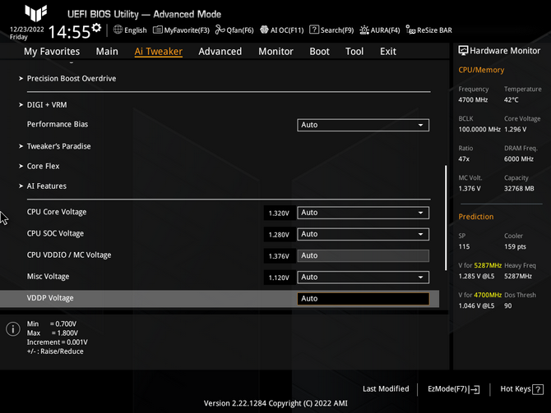This screenshot has height=413, width=551.
Task: Click the 159 pts Cooler value
Action: pos(515,246)
